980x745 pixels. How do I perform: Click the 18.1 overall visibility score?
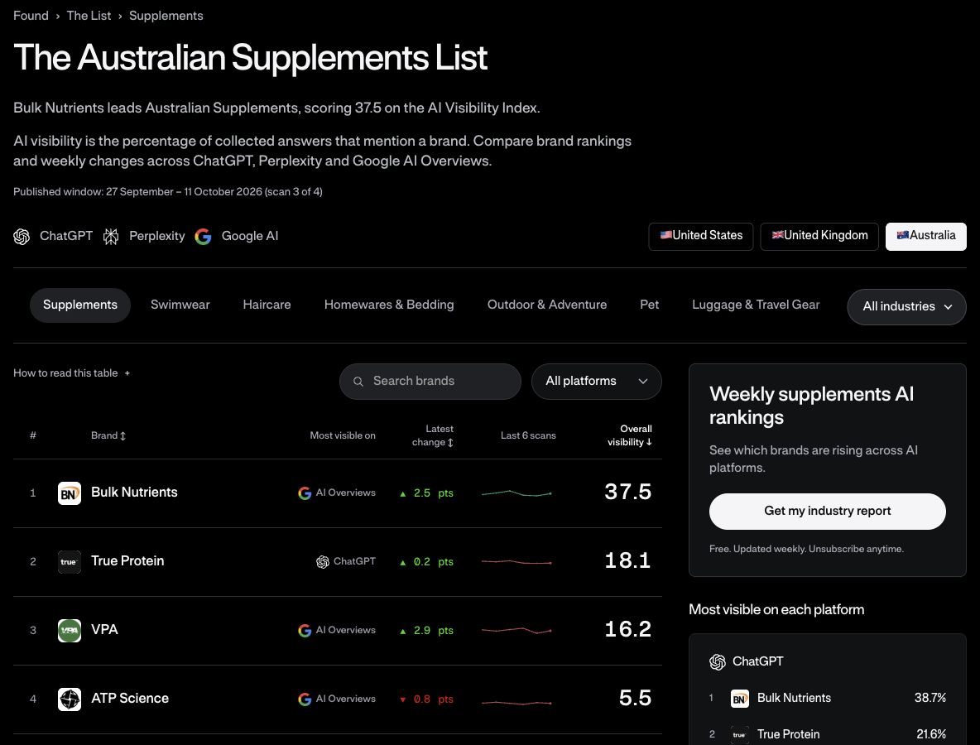(x=628, y=560)
